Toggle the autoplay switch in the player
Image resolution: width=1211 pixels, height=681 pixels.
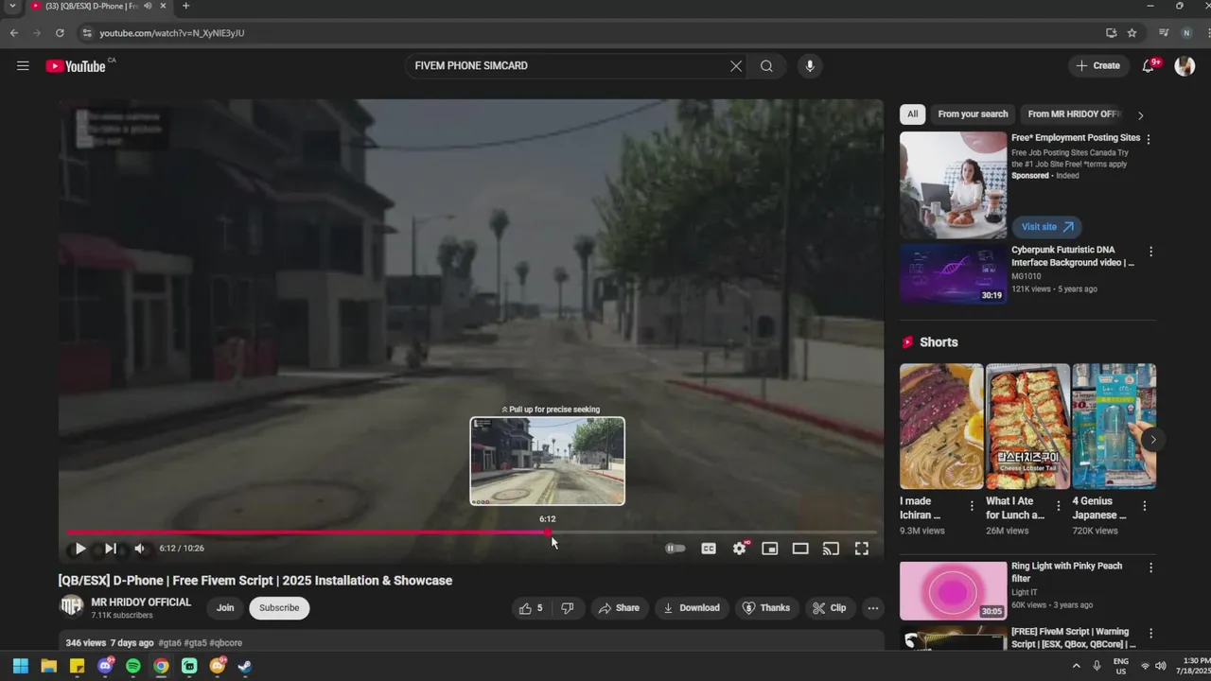point(675,549)
